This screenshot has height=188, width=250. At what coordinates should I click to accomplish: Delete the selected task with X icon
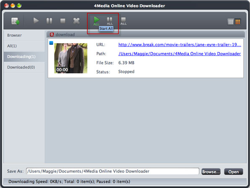click(x=76, y=21)
